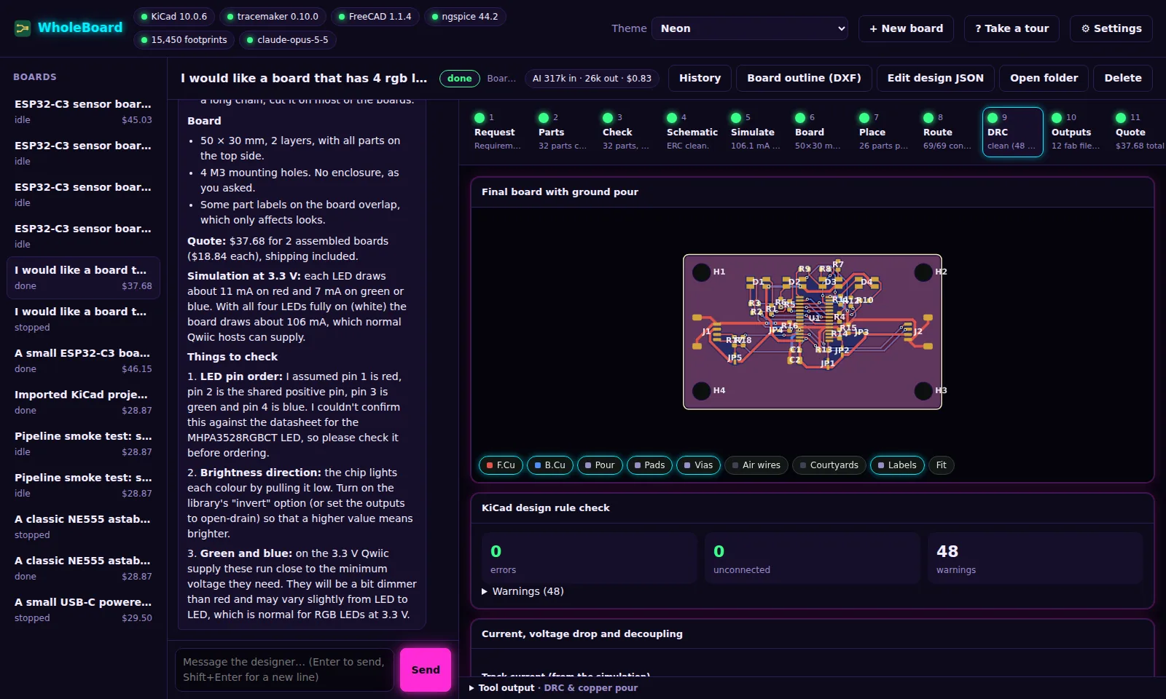The image size is (1166, 699).
Task: Click the 15,450 footprints chip
Action: (x=184, y=39)
